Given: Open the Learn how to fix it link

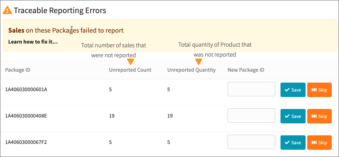Looking at the screenshot, I should [x=33, y=41].
